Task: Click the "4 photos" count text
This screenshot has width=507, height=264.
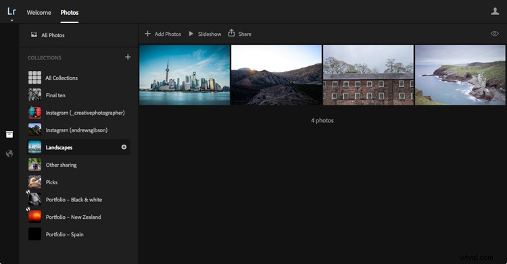Action: click(322, 120)
